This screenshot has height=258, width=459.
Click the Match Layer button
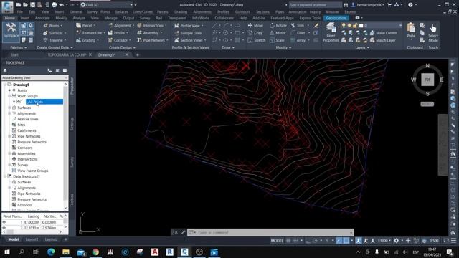382,40
